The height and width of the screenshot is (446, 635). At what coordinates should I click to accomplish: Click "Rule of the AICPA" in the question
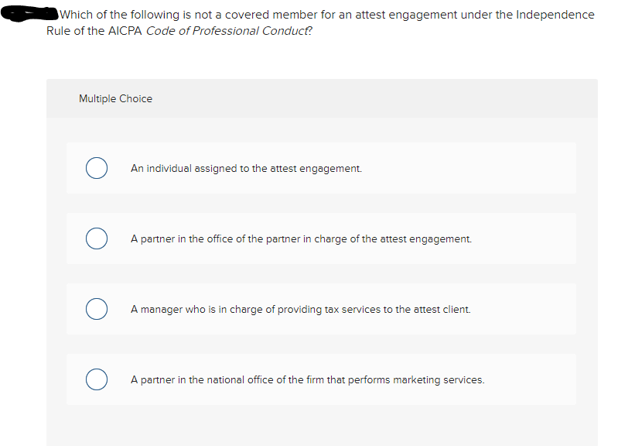pos(94,32)
